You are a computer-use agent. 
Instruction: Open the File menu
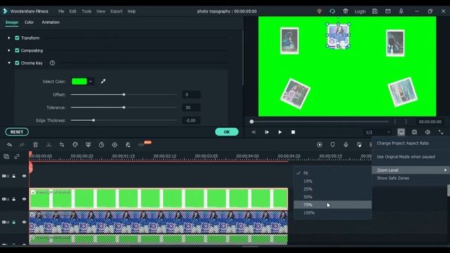pos(61,11)
